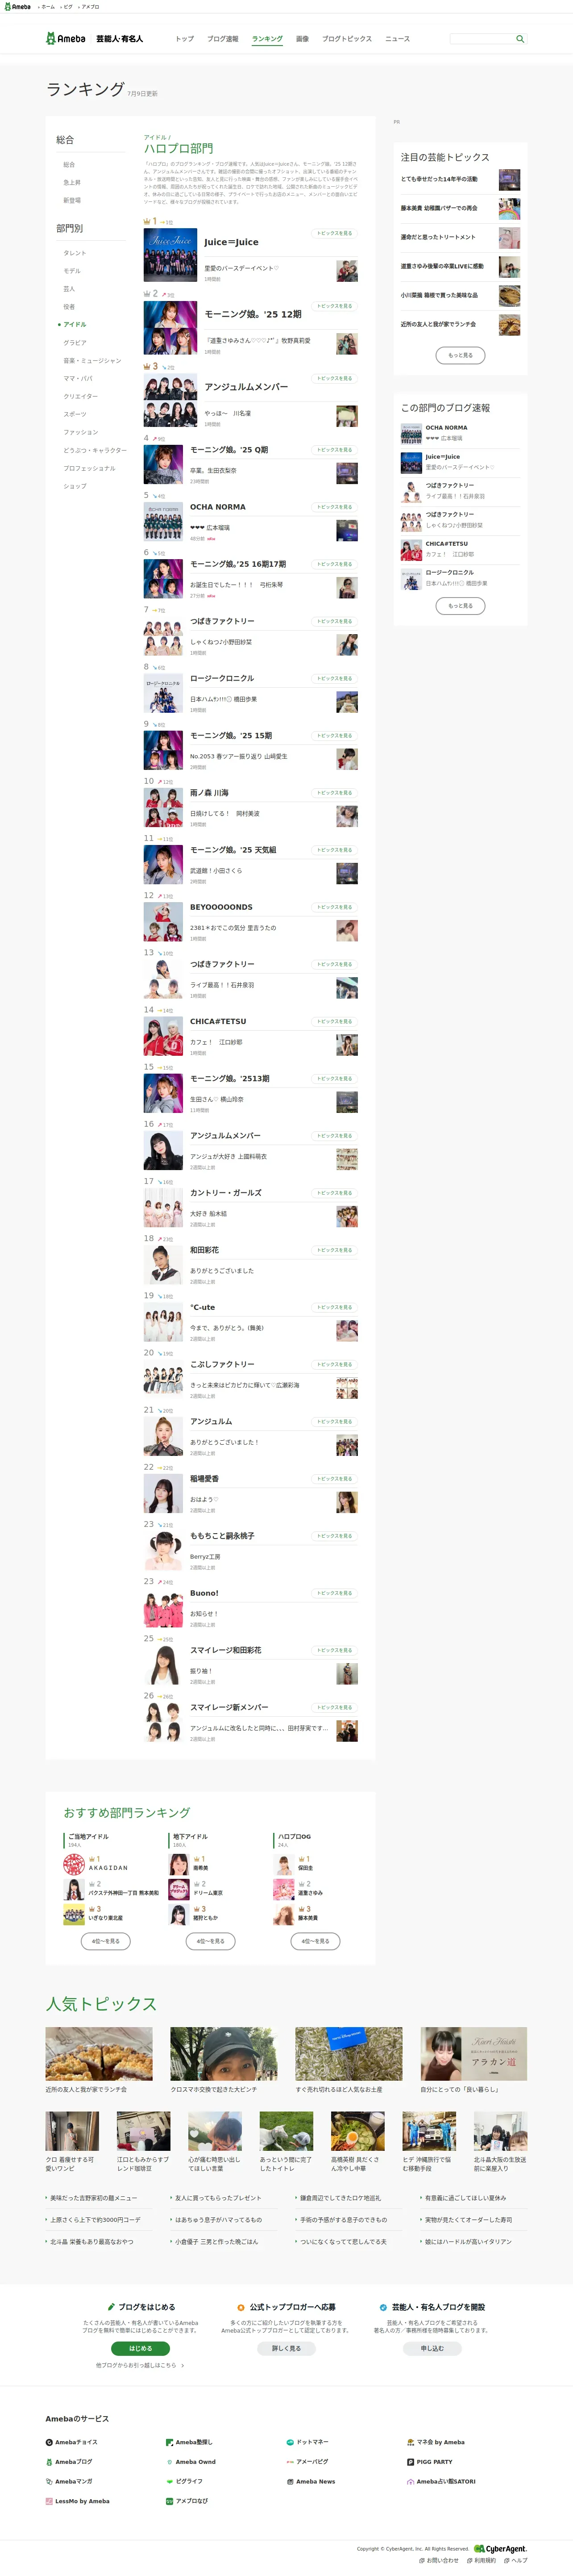Switch to the ランキング tab
The width and height of the screenshot is (573, 2576).
pyautogui.click(x=267, y=39)
